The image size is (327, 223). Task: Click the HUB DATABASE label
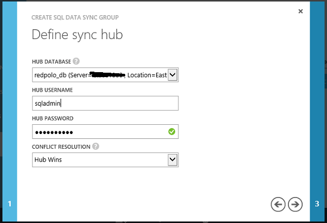click(x=52, y=62)
